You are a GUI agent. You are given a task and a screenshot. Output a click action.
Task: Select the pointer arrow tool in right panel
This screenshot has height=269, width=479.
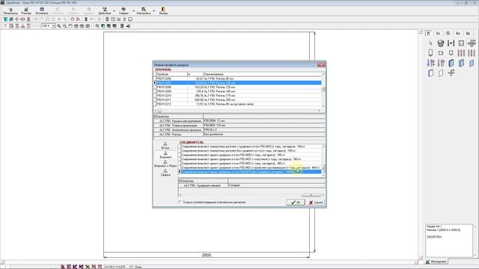point(430,43)
